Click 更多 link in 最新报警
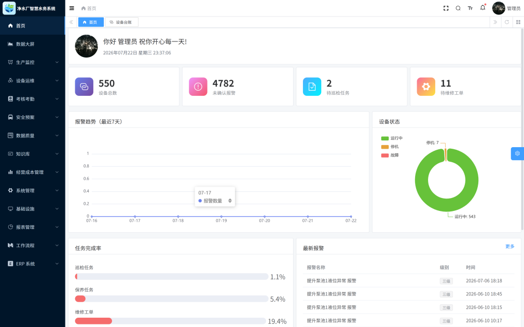This screenshot has width=524, height=327. click(x=509, y=247)
